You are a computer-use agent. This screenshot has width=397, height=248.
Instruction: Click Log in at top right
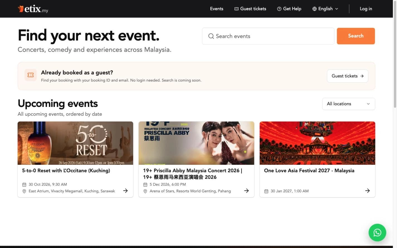pos(366,9)
